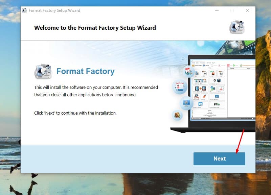The width and height of the screenshot is (271, 195).
Task: Click the Output Folder button in the laptop preview
Action: [197, 65]
